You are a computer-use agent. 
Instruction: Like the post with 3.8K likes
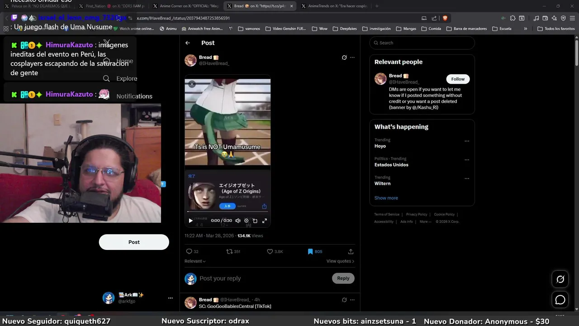point(275,252)
